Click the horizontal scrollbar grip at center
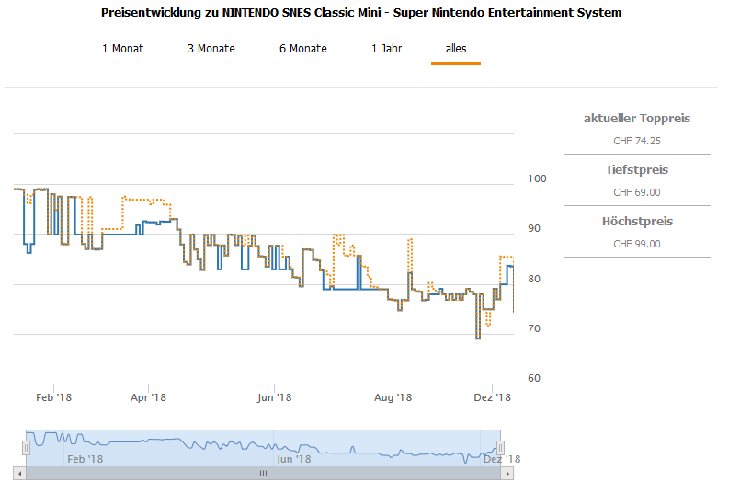The height and width of the screenshot is (493, 729). (263, 473)
